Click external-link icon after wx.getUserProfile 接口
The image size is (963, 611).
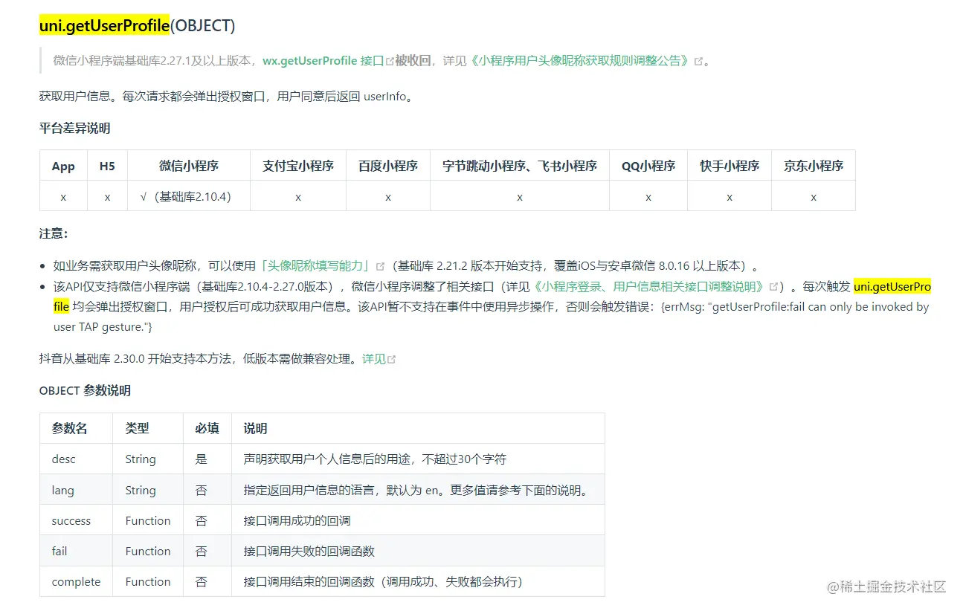(390, 62)
